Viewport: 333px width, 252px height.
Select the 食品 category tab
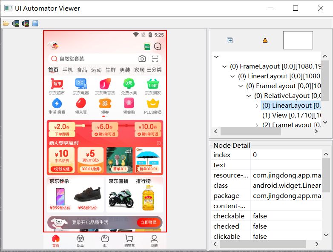(x=82, y=70)
